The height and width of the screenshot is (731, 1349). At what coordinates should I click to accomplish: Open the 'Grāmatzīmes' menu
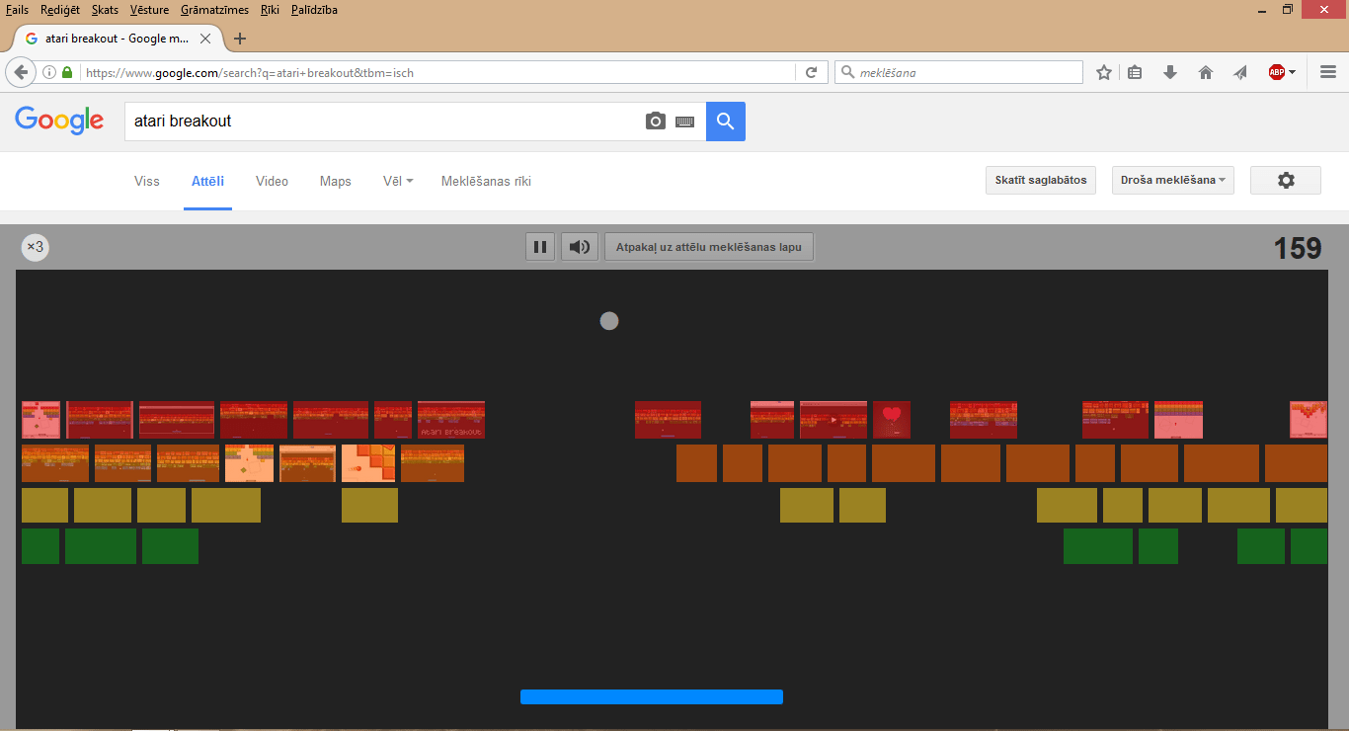coord(216,10)
